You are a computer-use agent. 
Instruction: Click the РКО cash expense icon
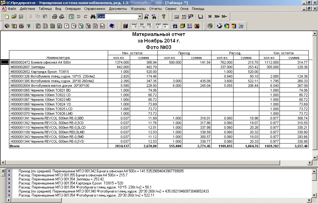click(x=149, y=26)
